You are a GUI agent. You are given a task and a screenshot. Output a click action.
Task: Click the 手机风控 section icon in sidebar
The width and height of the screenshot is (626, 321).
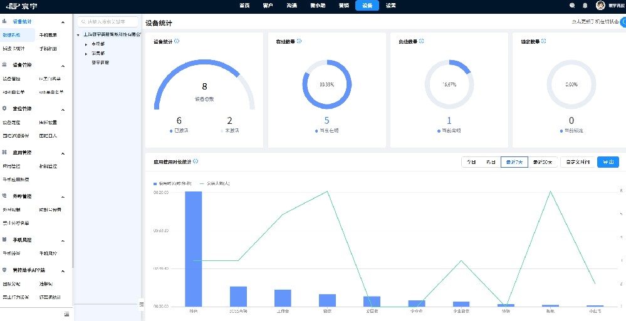coord(4,240)
